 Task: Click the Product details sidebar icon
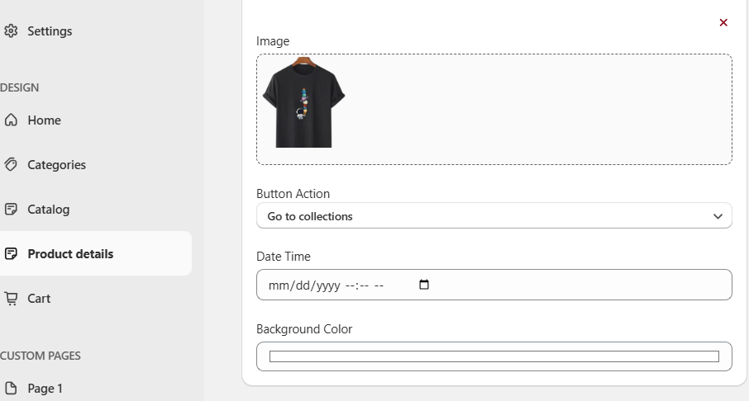[11, 253]
